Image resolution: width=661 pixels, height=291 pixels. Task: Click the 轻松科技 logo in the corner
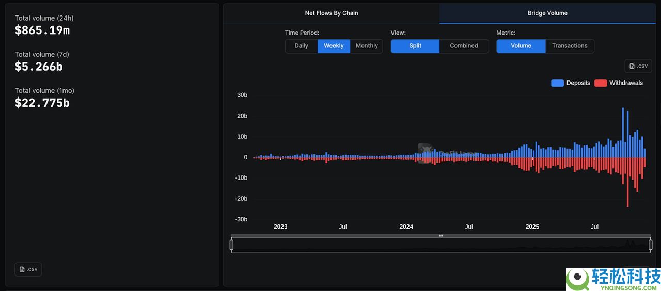click(x=613, y=279)
